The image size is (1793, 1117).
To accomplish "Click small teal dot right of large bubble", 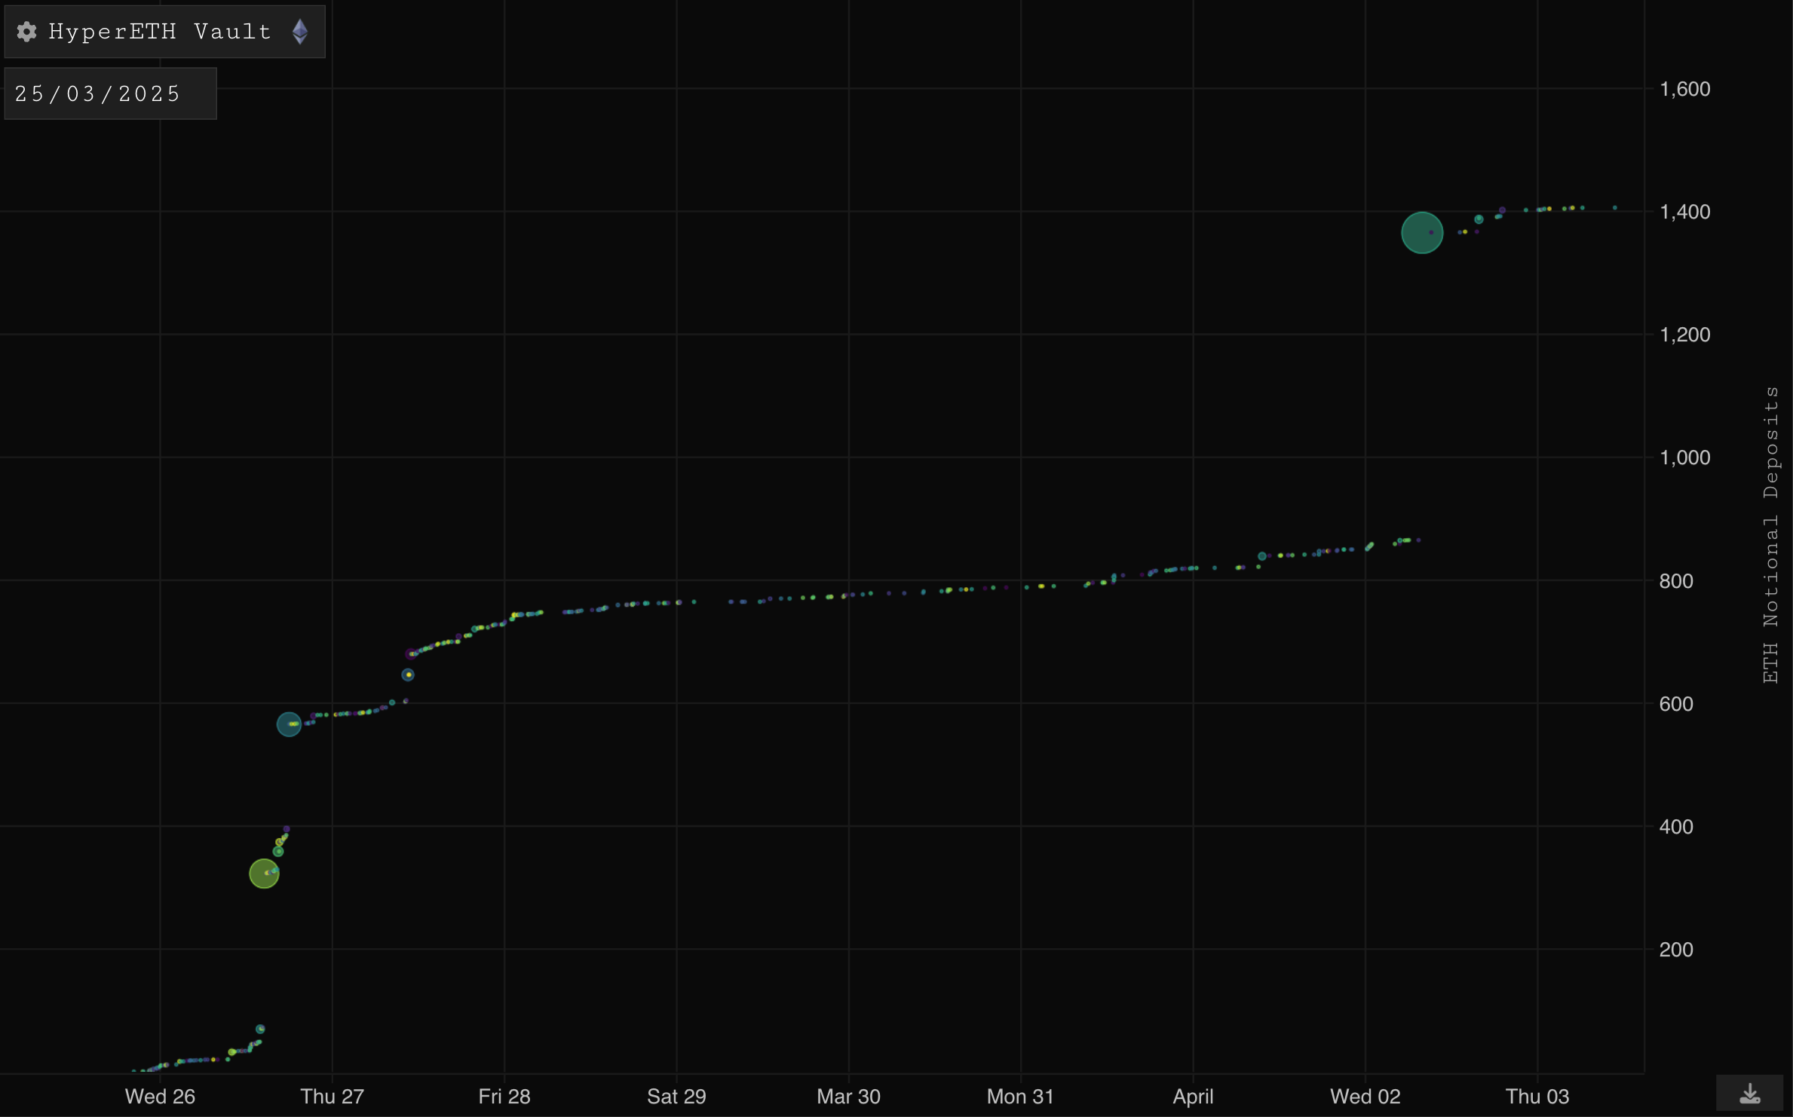I will tap(1479, 219).
